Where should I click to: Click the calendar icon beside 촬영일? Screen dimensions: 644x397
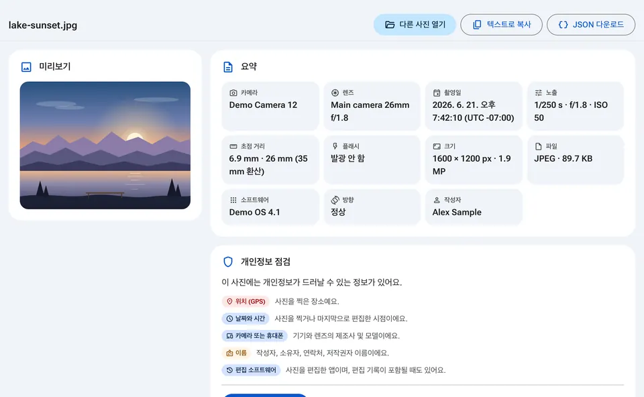437,93
